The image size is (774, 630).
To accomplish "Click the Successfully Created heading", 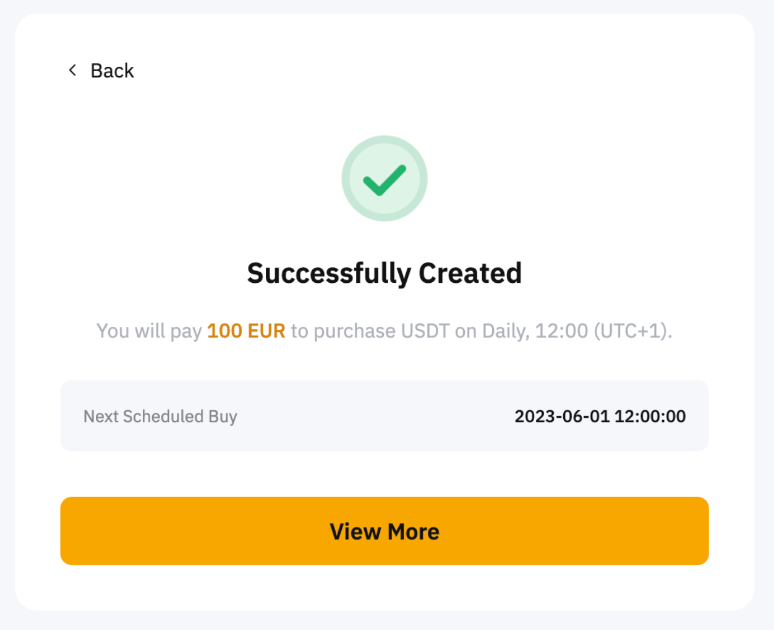I will tap(385, 273).
